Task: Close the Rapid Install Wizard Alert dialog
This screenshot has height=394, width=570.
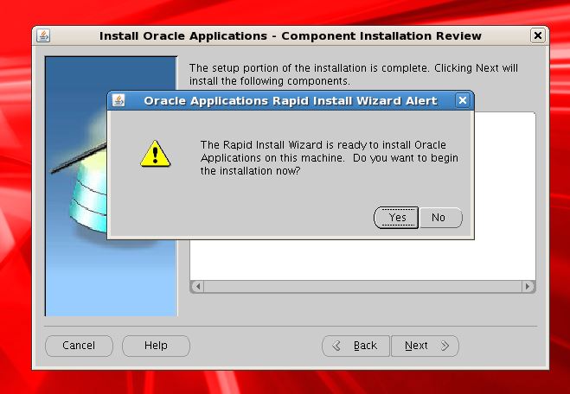Action: tap(463, 100)
